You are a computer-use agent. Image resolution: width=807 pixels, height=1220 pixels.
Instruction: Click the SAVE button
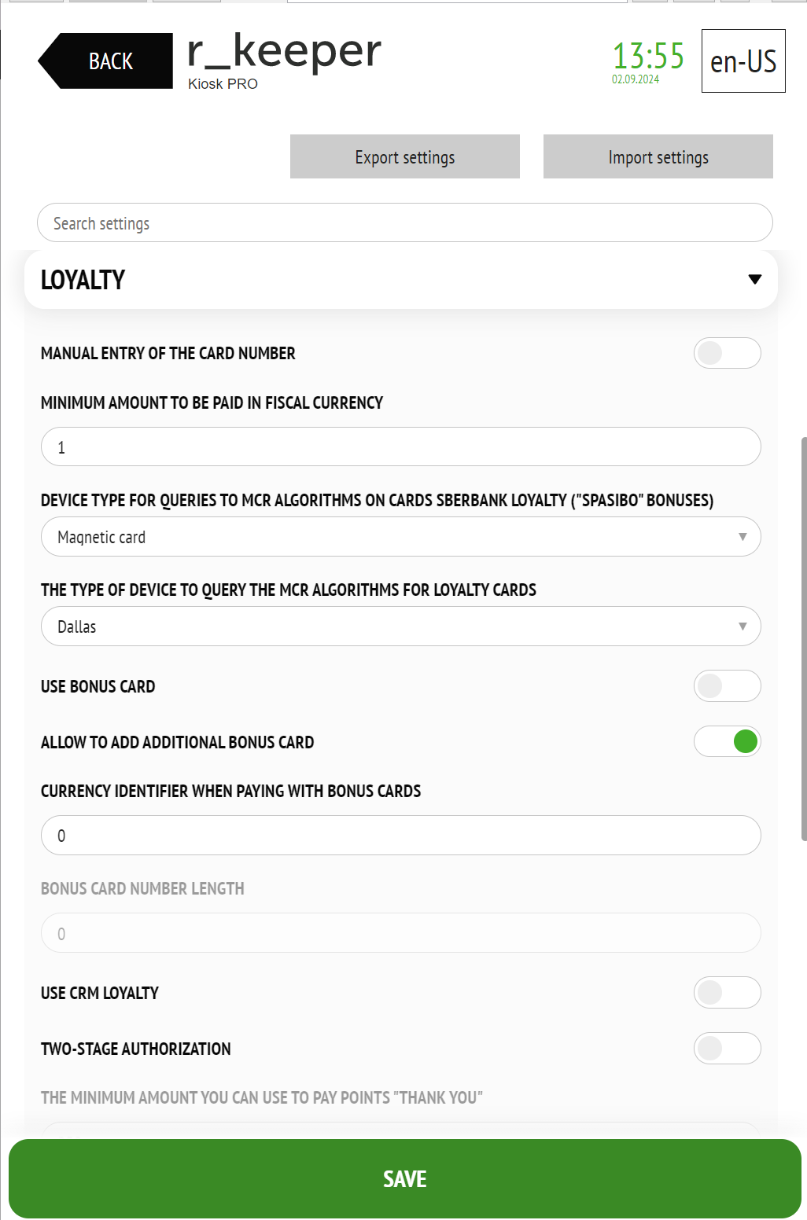point(405,1178)
